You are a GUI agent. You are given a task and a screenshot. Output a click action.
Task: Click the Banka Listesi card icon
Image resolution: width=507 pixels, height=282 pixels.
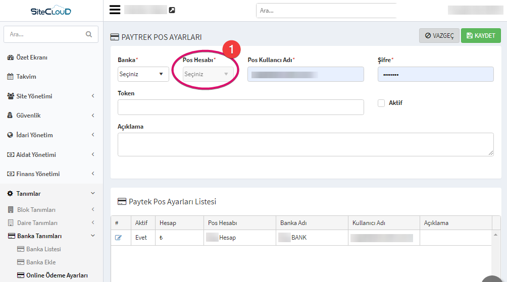pos(21,249)
